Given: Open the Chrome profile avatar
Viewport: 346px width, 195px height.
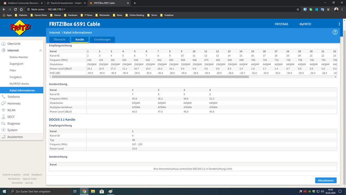Looking at the screenshot, I should tap(336, 9).
